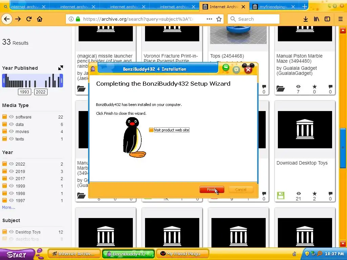Click the green minimize bubble on installer
Viewport: 347px width, 260px height.
coord(226,67)
